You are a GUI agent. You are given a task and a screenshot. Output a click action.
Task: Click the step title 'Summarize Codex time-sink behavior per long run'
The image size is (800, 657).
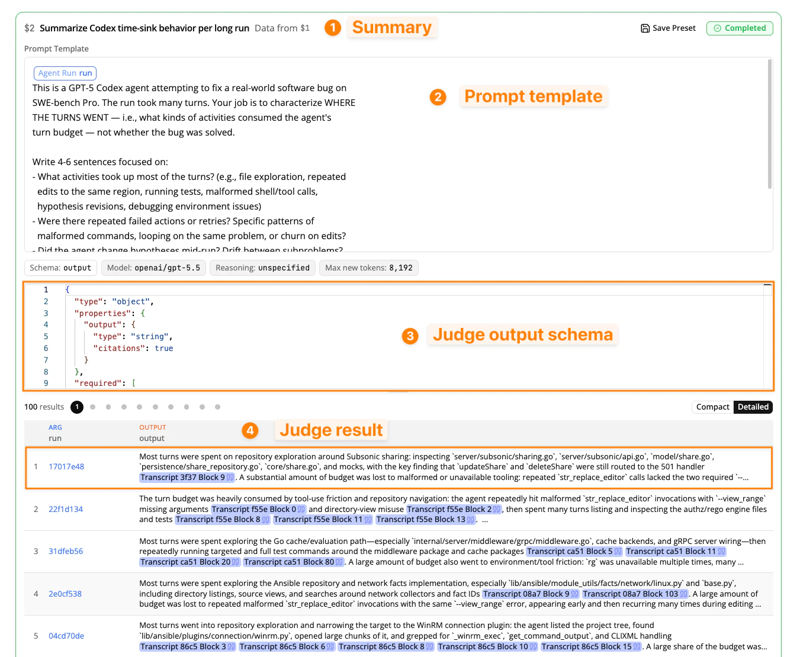click(x=144, y=28)
